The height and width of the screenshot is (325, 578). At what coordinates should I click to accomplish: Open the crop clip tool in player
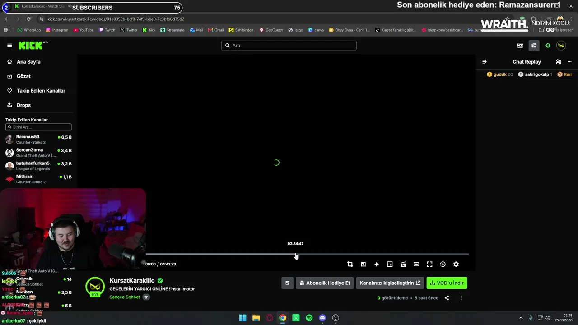[x=350, y=264]
